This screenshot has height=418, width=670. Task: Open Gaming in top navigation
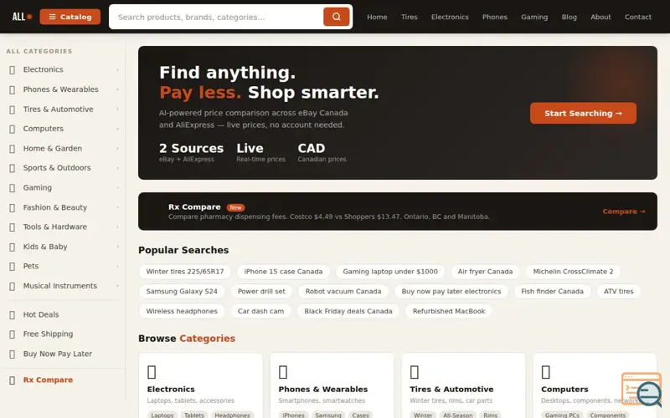[534, 17]
